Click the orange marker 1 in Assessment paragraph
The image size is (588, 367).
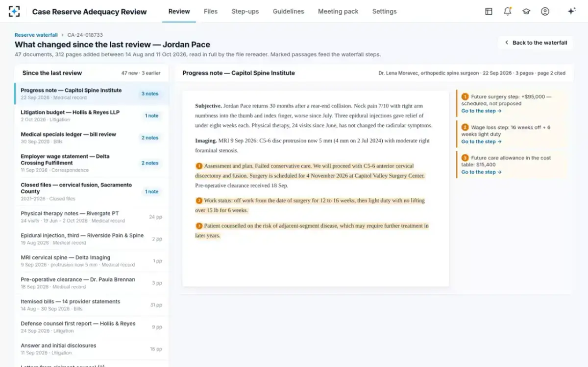(199, 166)
